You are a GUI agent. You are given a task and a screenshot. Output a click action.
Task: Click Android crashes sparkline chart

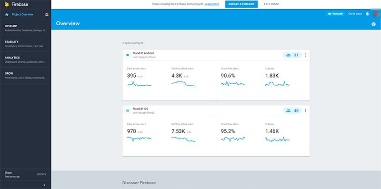pyautogui.click(x=277, y=84)
